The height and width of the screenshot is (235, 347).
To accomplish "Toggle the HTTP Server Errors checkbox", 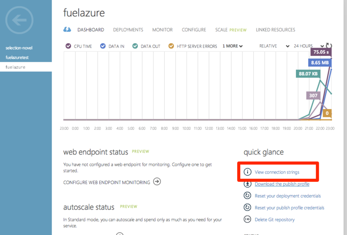I will pyautogui.click(x=171, y=46).
